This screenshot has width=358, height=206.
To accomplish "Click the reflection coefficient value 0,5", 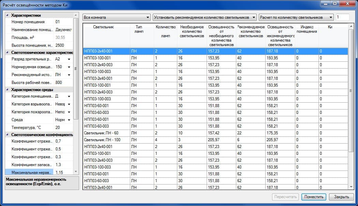I will coord(63,149).
